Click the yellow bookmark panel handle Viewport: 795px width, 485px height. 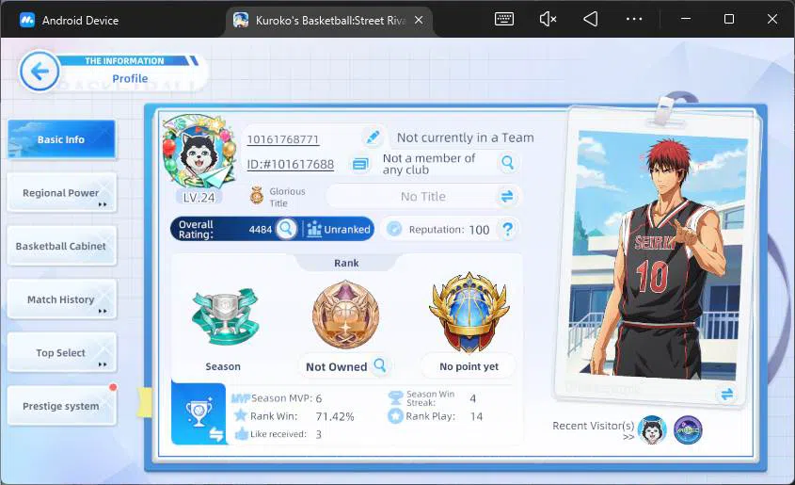point(144,403)
